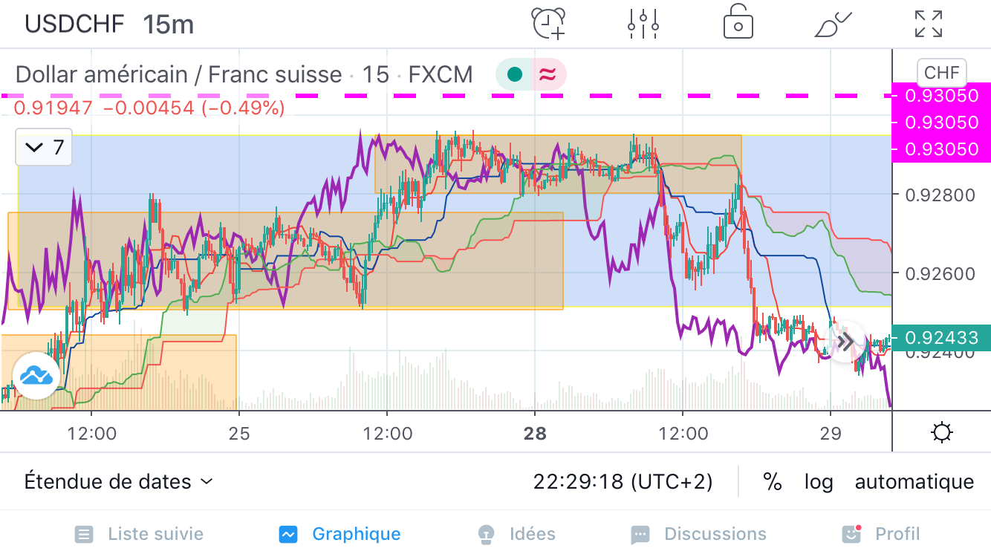Open the Idées tab
Viewport: 991px width, 557px height.
[516, 534]
